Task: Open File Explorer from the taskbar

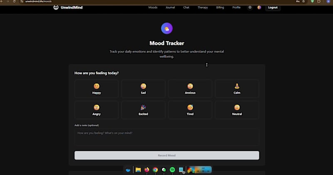Action: click(138, 170)
